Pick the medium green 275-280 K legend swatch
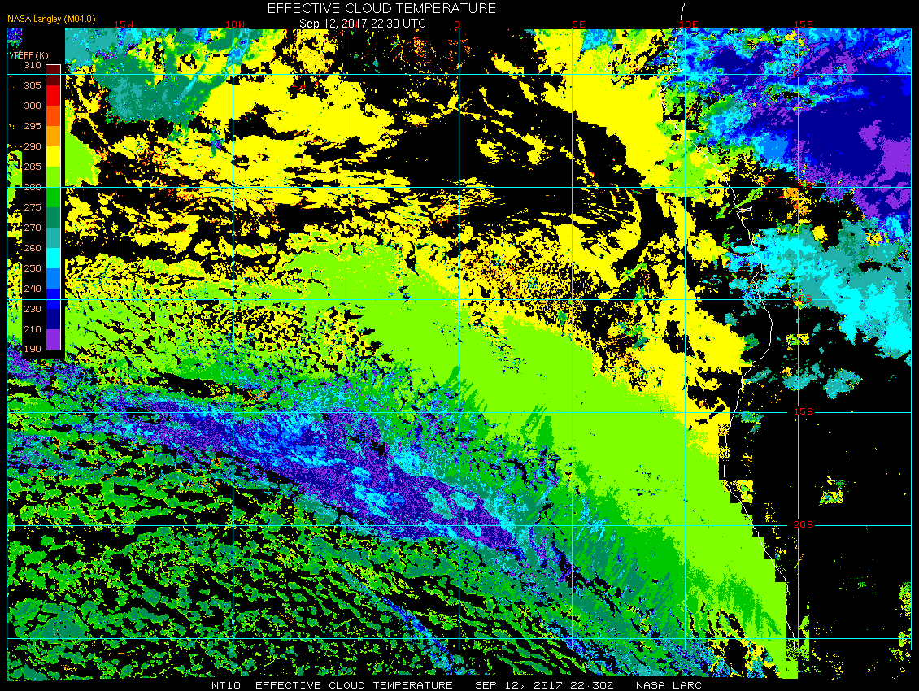 (54, 198)
